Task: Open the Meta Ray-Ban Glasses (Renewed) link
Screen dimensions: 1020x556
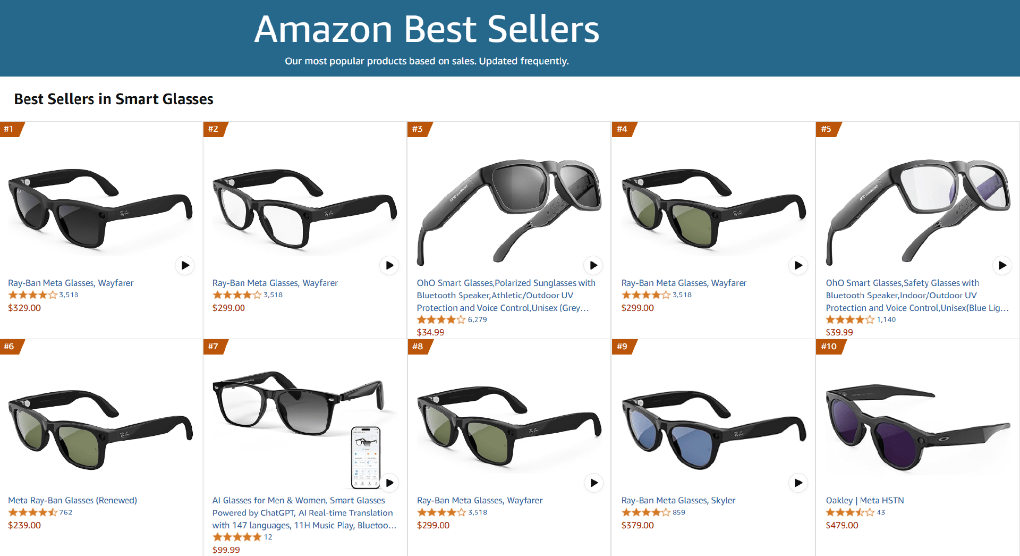Action: click(72, 500)
